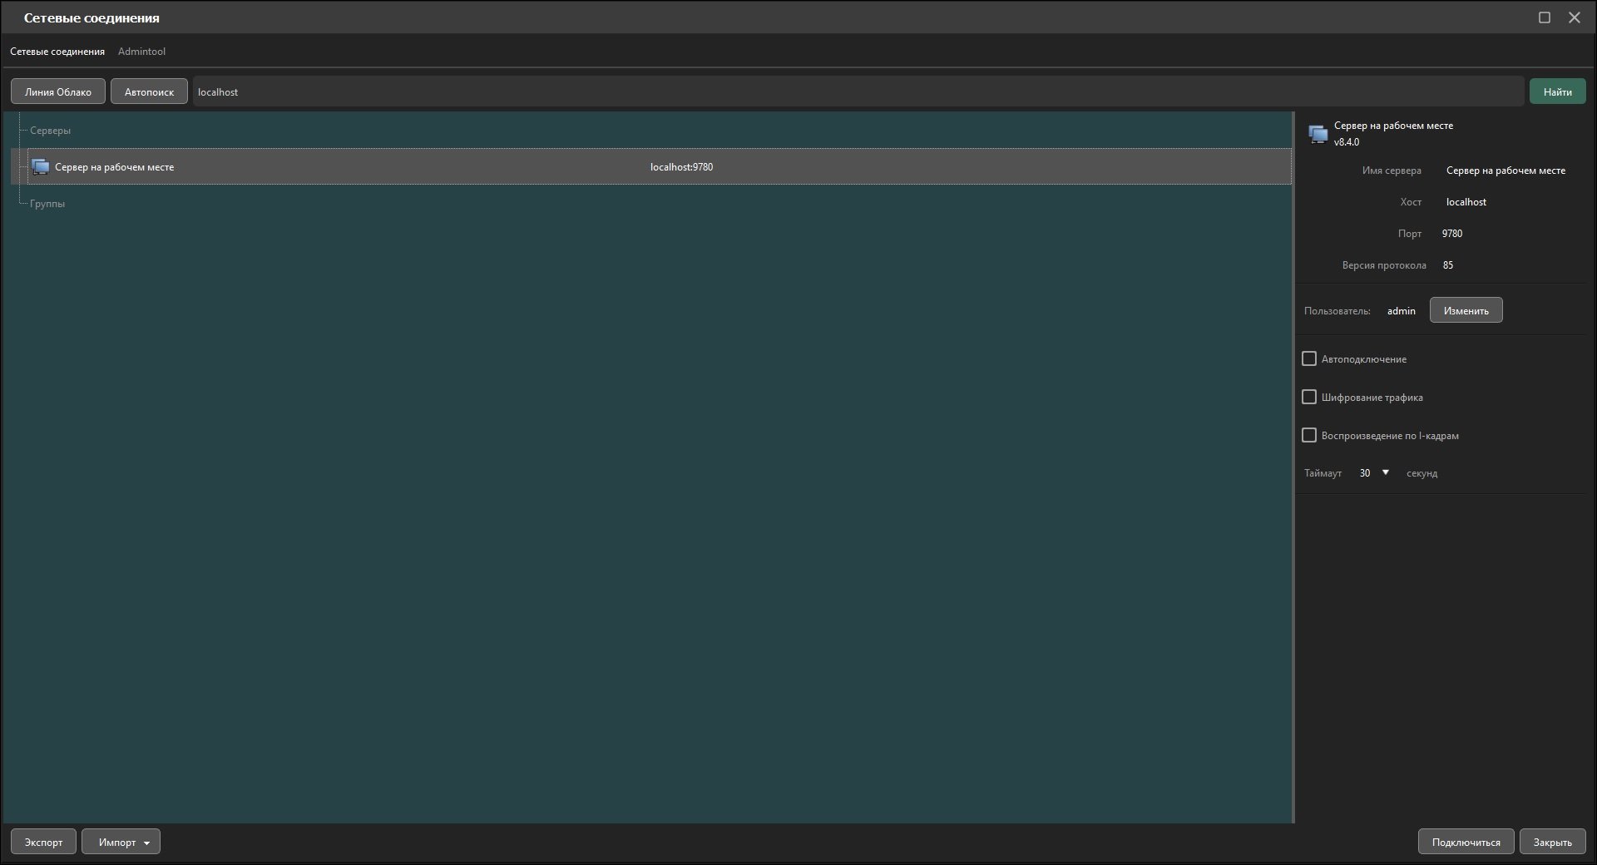This screenshot has height=865, width=1597.
Task: Open the Импорт dropdown arrow
Action: click(146, 843)
